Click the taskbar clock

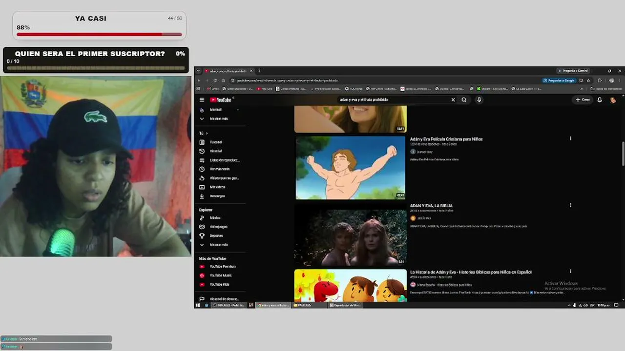coord(604,305)
